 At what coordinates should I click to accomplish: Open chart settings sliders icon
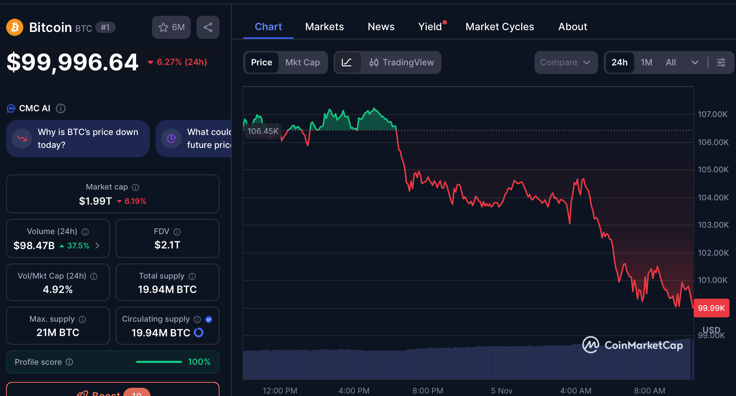(721, 62)
